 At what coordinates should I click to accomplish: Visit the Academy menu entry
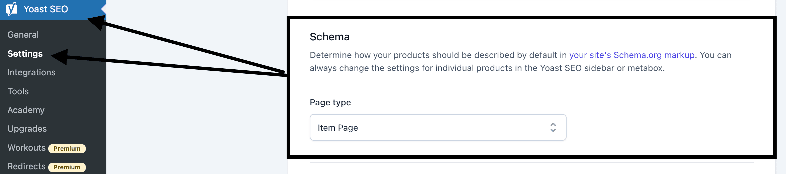pyautogui.click(x=26, y=110)
